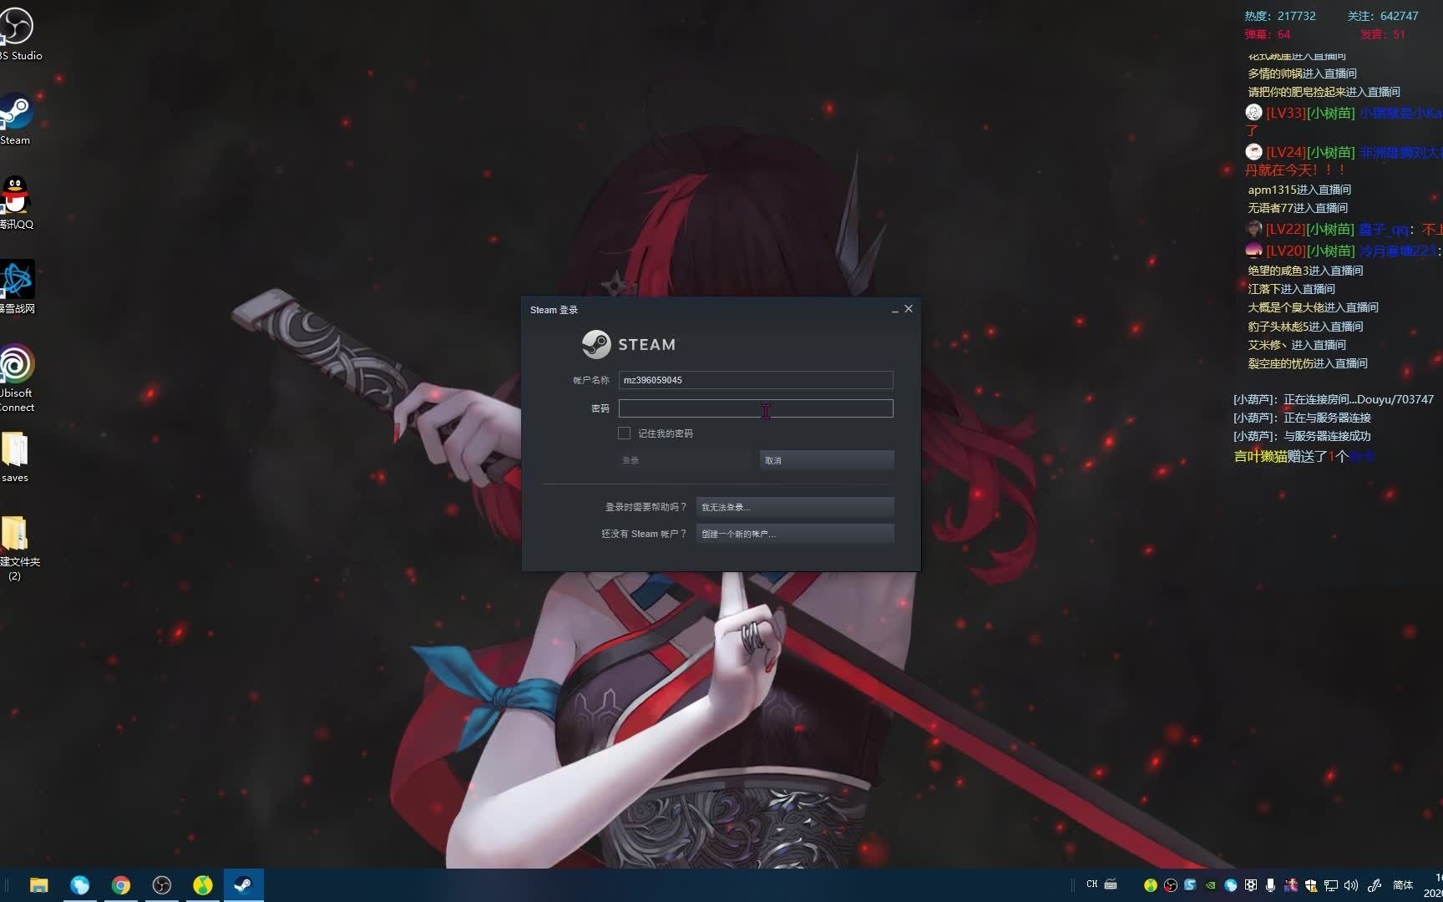Click the 还没有 Steam 帐户？ label
Screen dimensions: 1443x902
tap(645, 534)
